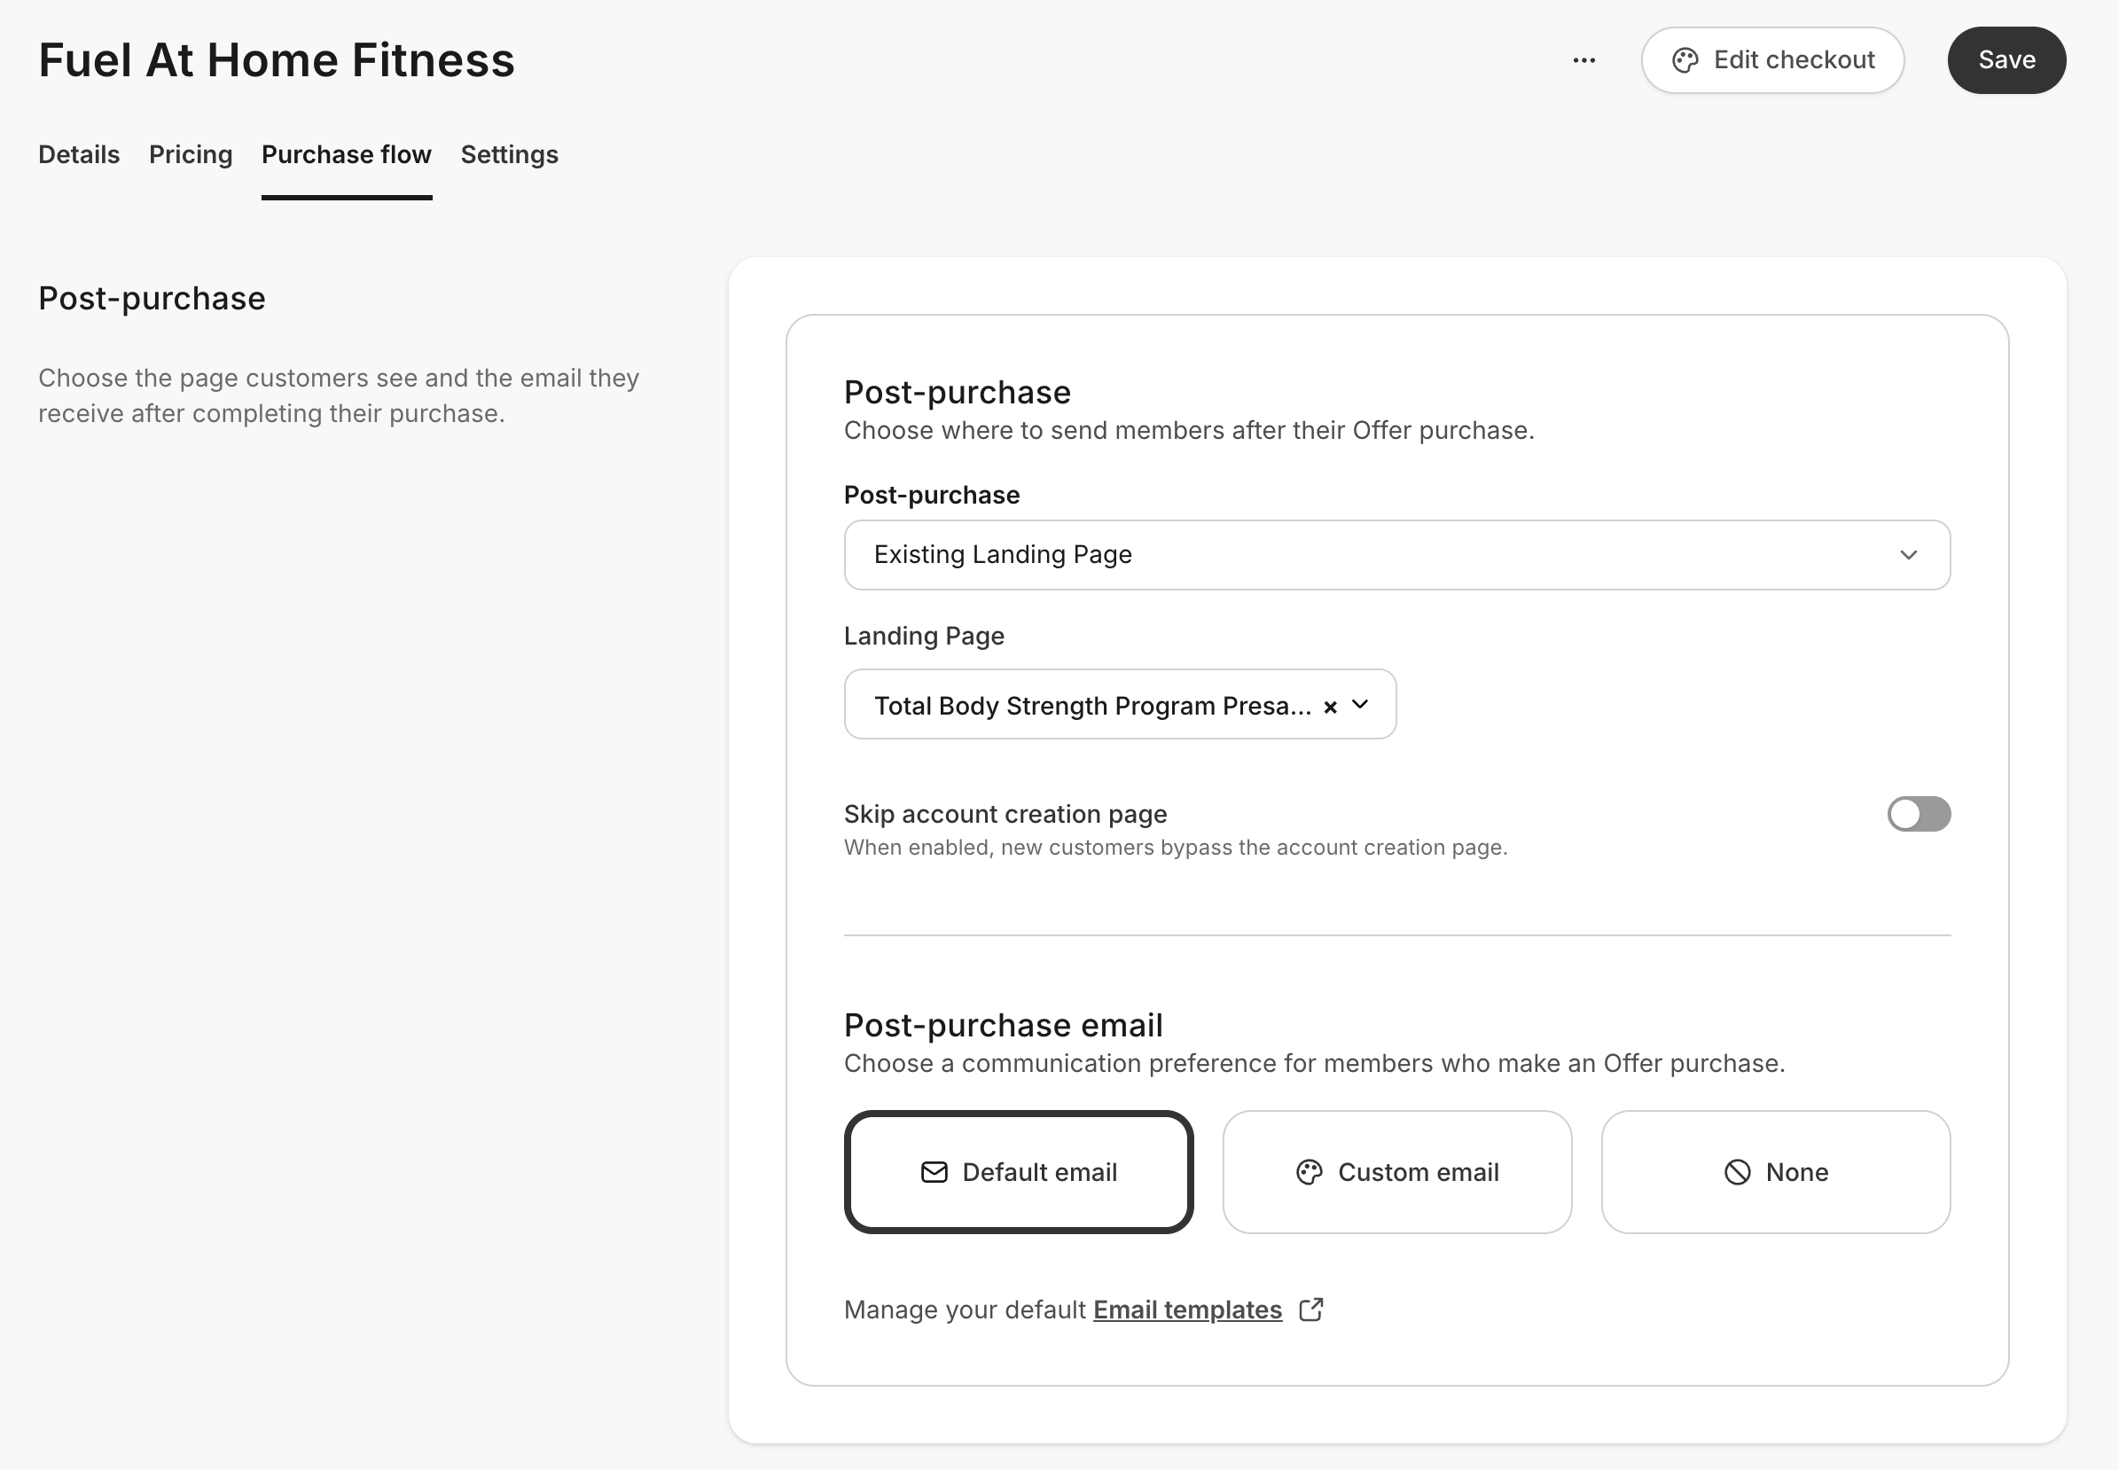The image size is (2119, 1470).
Task: Go to the Settings tab
Action: point(509,153)
